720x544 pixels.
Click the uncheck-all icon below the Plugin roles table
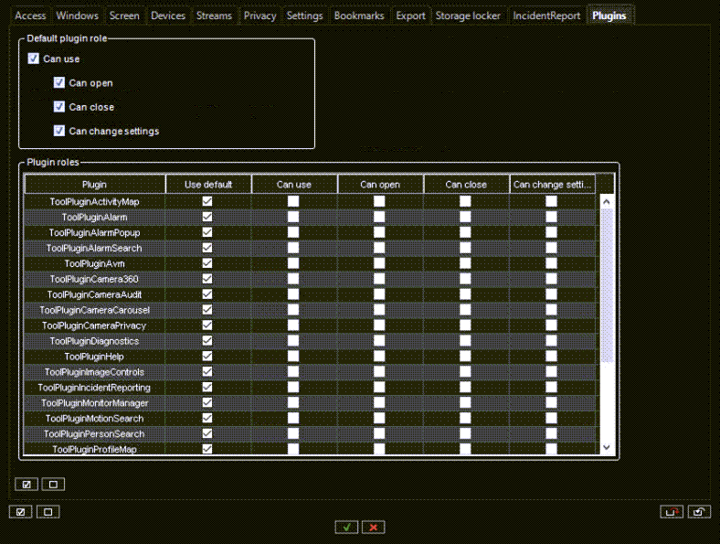[53, 485]
